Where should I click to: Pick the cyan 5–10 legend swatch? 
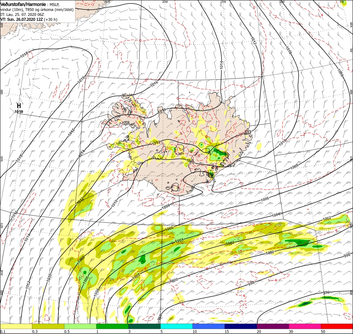(x=176, y=326)
